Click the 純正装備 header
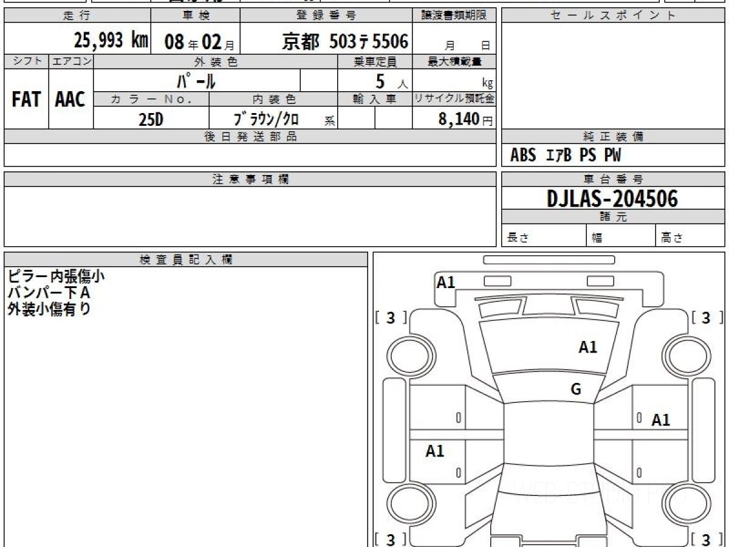Viewport: 729px width, 547px height. (613, 137)
